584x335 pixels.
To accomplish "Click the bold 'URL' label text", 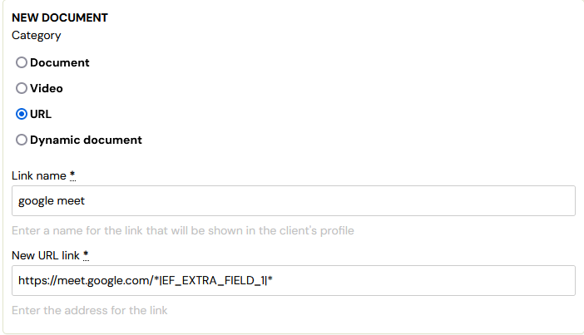I will 41,114.
